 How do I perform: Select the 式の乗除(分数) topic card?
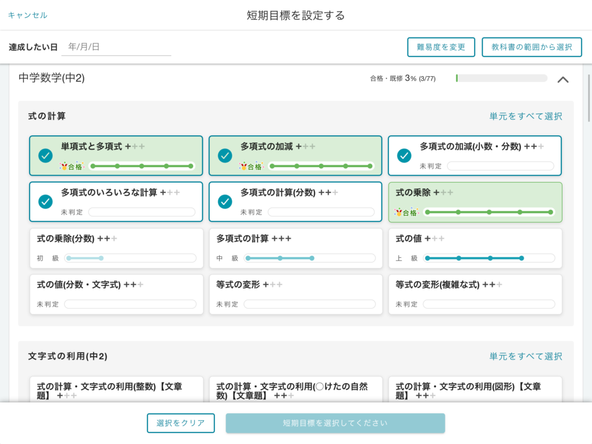116,247
